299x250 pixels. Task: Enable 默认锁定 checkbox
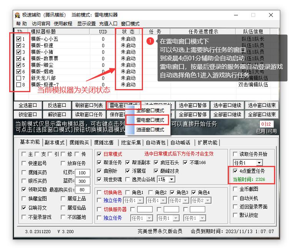[x=235, y=215]
